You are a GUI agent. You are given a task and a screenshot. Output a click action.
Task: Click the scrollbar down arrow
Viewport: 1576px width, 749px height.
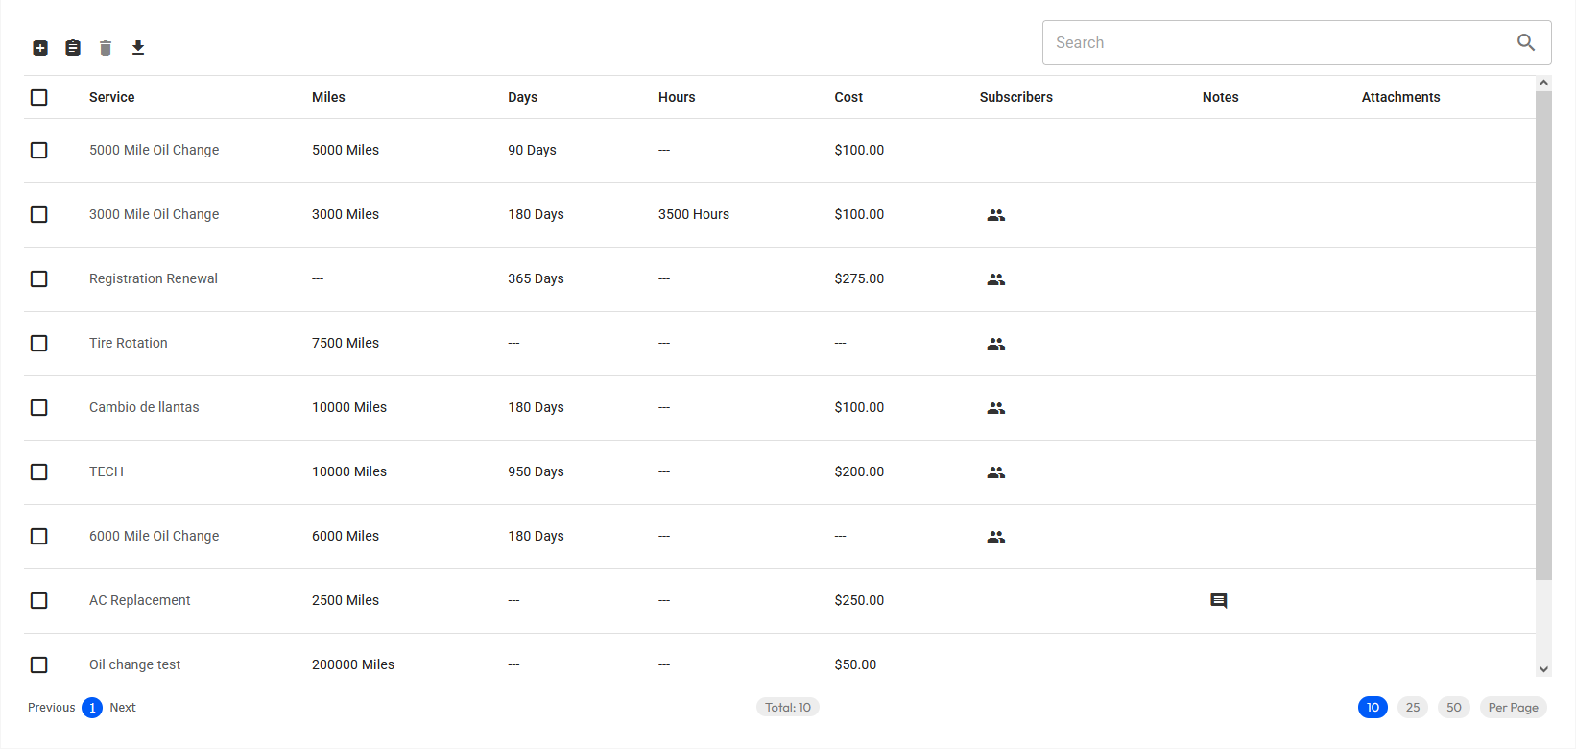(x=1543, y=669)
